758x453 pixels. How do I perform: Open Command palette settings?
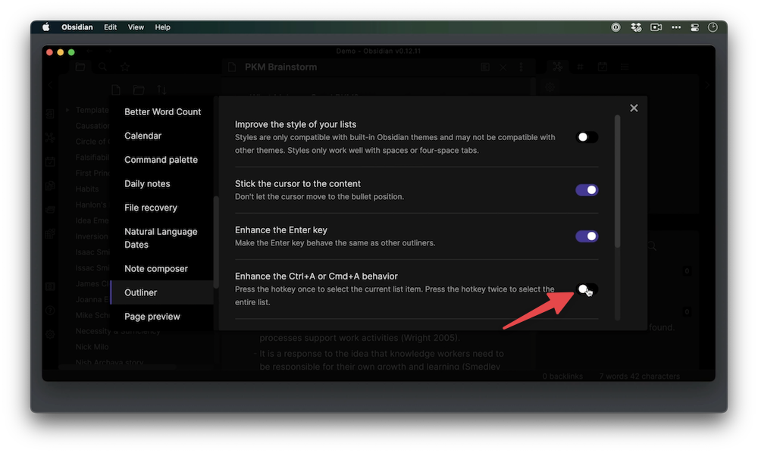(x=161, y=160)
